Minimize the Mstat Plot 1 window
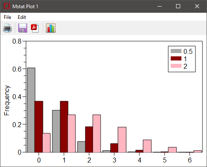207x167 pixels. pos(160,6)
